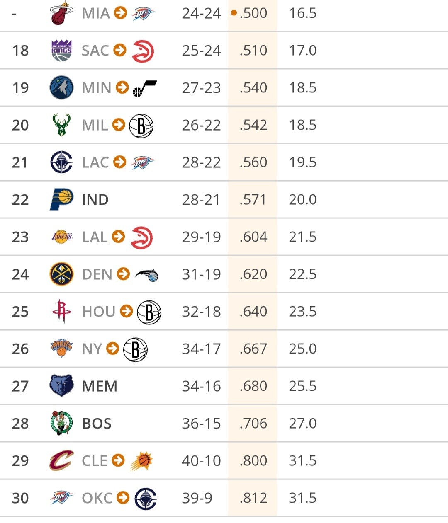Click the OKC 39-9 record
This screenshot has width=448, height=523.
tap(197, 498)
